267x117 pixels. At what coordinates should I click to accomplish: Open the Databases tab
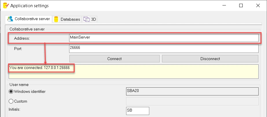point(70,19)
